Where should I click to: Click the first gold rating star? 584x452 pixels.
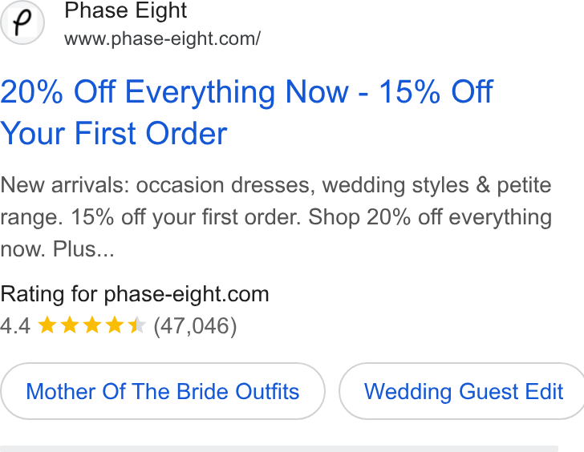point(47,325)
